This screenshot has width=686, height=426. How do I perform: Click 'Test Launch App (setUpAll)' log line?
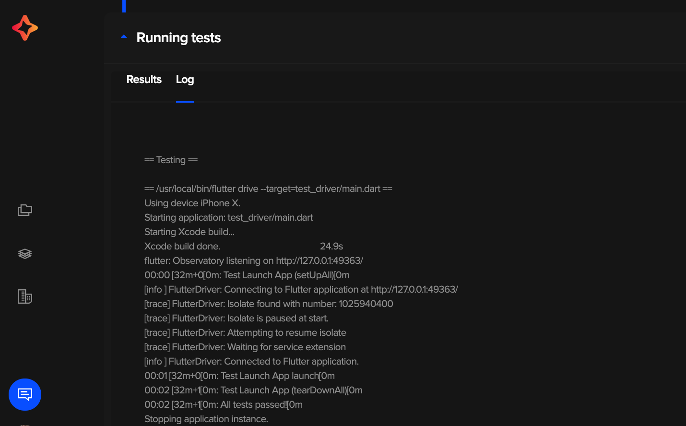[x=247, y=275]
